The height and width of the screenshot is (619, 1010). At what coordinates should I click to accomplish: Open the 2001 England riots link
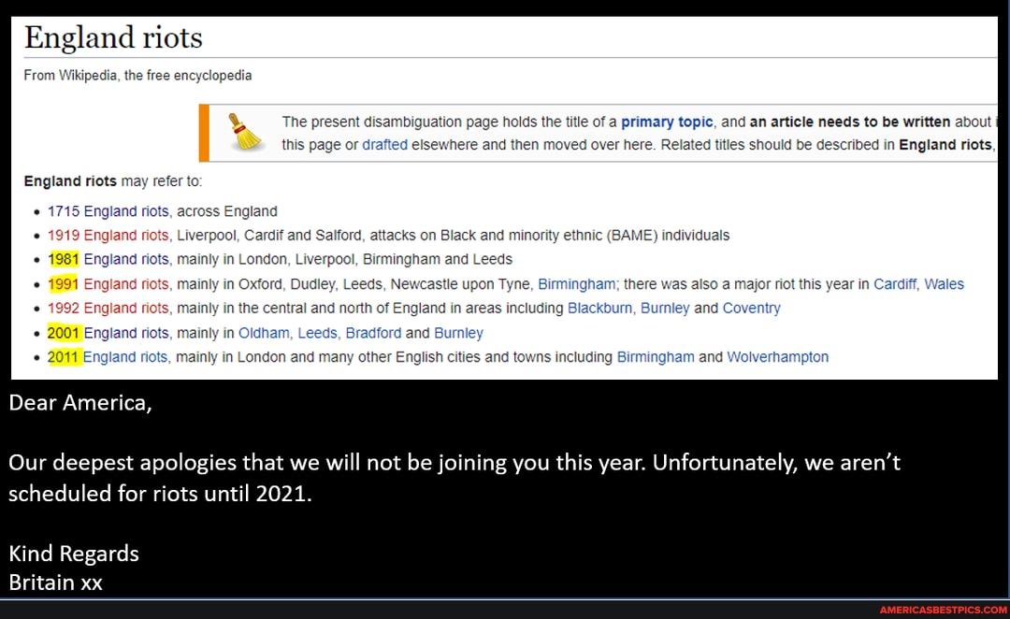[x=108, y=333]
